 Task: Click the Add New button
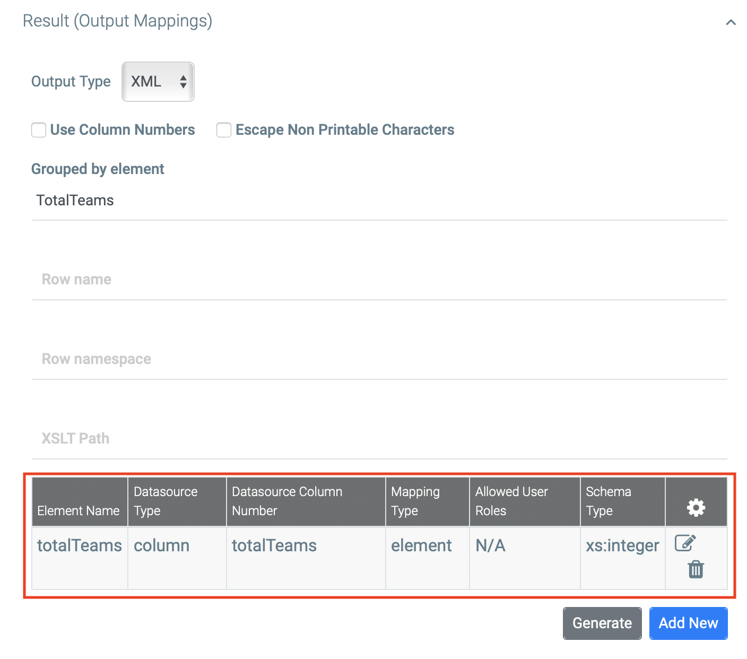(688, 623)
